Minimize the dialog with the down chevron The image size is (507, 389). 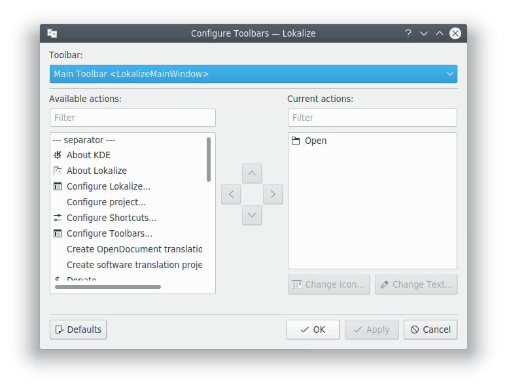coord(424,33)
